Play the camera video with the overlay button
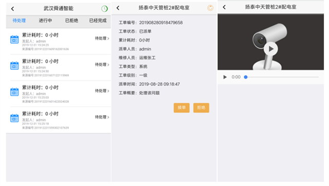329x186 pixels. coord(271,49)
